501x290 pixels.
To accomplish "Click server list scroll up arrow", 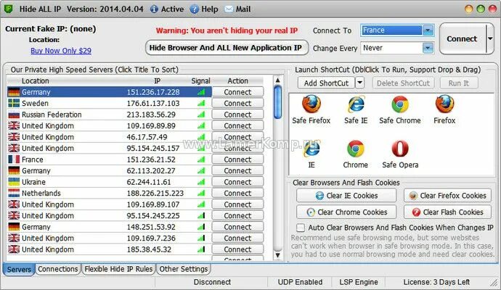I will pyautogui.click(x=277, y=80).
